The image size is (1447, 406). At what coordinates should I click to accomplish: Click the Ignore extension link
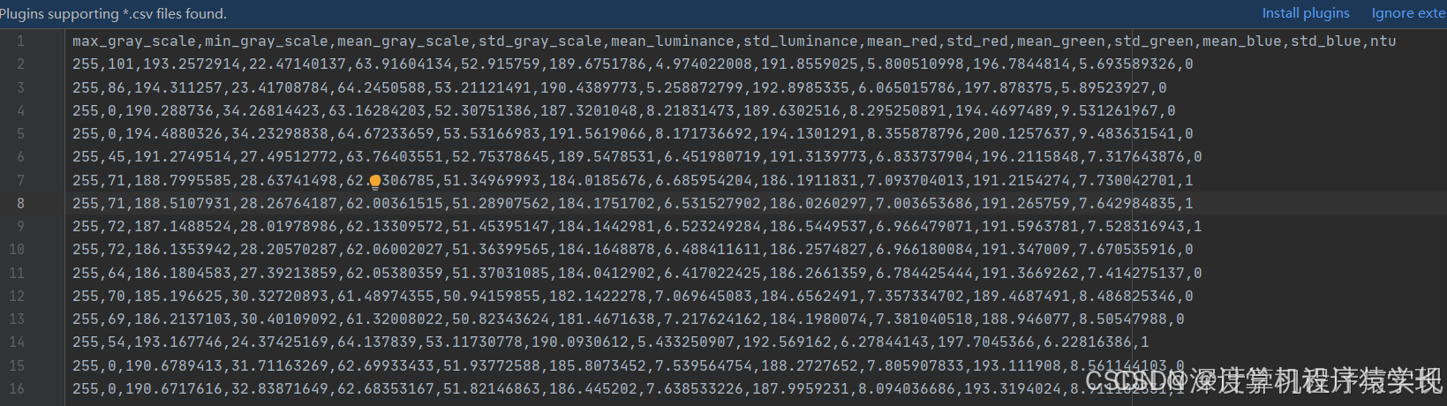pyautogui.click(x=1409, y=13)
